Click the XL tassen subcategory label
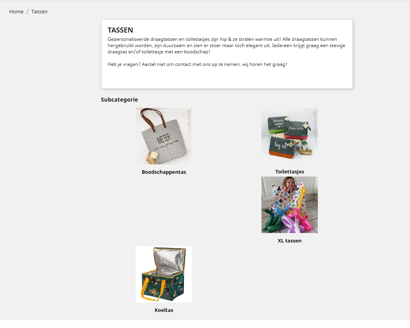The width and height of the screenshot is (410, 328). (x=289, y=241)
